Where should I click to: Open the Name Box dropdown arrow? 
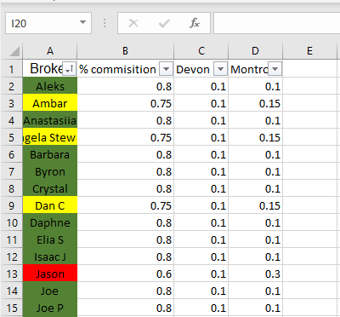coord(82,22)
